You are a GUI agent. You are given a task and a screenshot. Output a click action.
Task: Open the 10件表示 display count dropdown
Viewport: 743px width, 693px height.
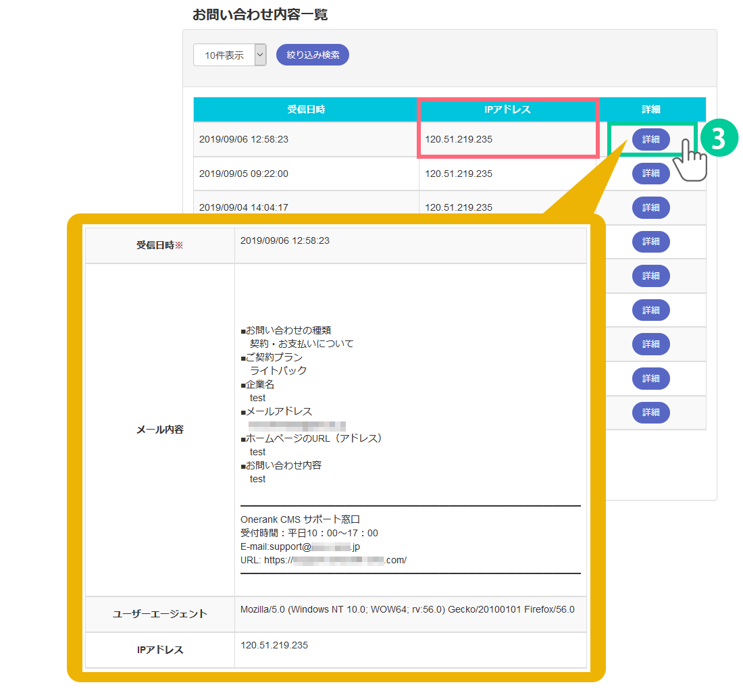pyautogui.click(x=230, y=55)
